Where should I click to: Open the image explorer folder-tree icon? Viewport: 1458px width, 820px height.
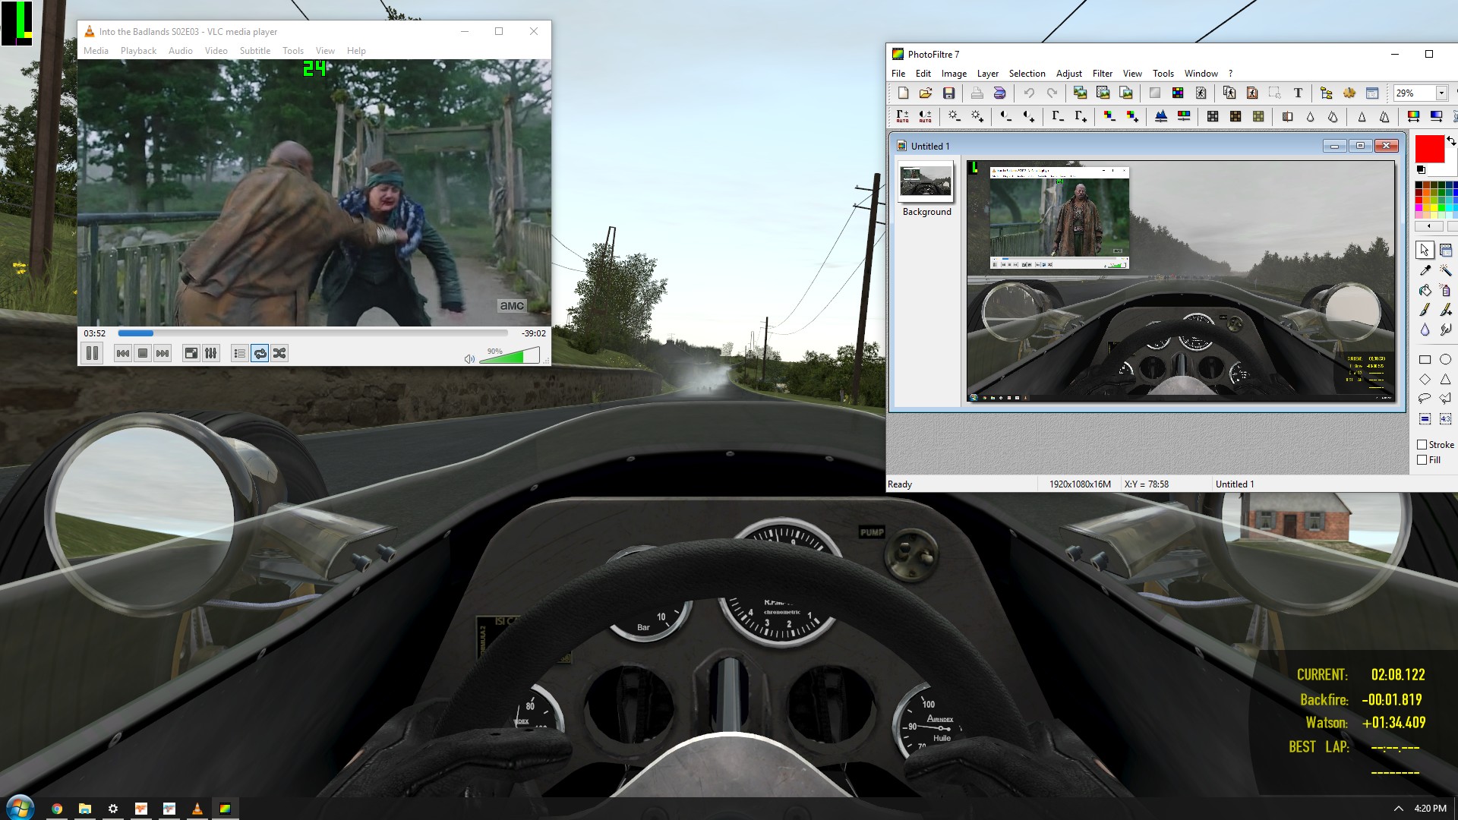[1327, 93]
